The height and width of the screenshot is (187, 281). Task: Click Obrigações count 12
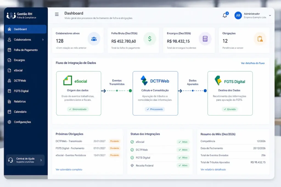[x=225, y=41]
